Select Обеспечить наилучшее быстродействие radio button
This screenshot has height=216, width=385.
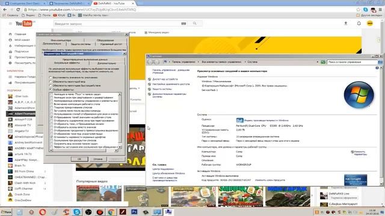[51, 85]
